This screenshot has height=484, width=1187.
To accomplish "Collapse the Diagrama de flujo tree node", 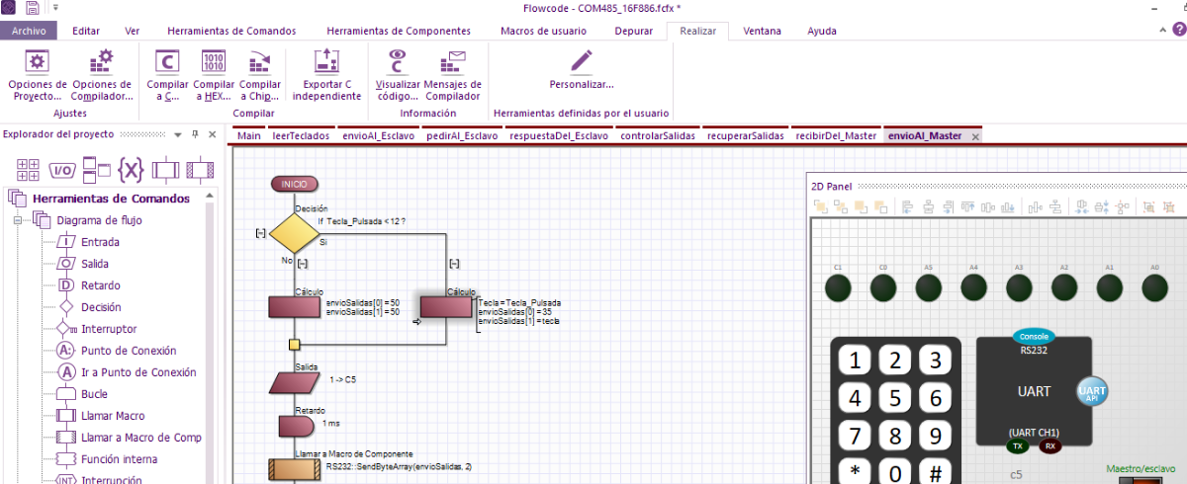I will click(x=17, y=220).
